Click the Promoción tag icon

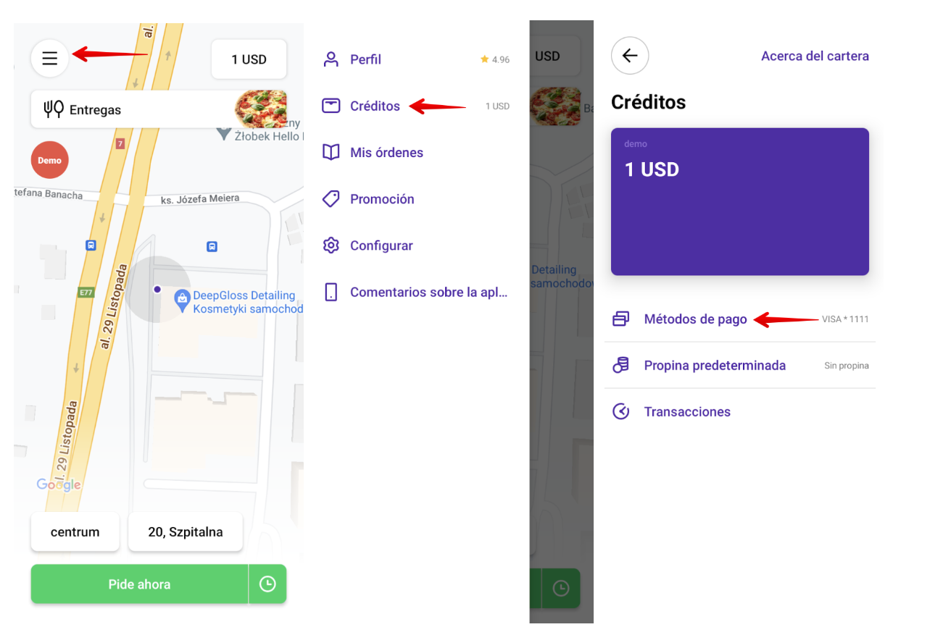click(x=331, y=199)
